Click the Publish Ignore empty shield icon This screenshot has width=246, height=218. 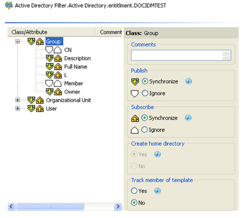(134, 93)
